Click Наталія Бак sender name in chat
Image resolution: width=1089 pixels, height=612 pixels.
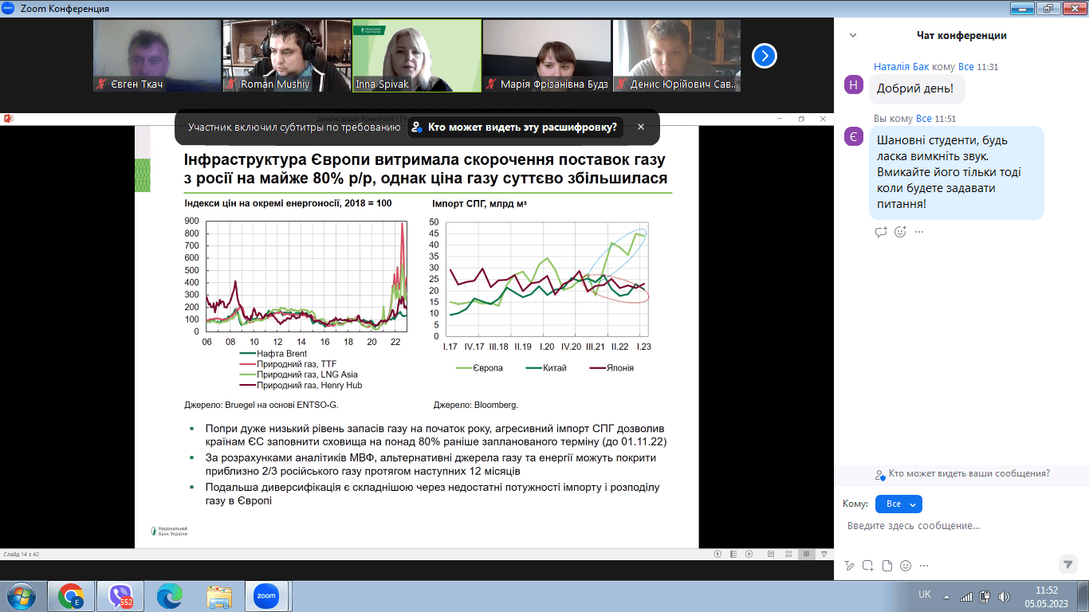pos(902,67)
